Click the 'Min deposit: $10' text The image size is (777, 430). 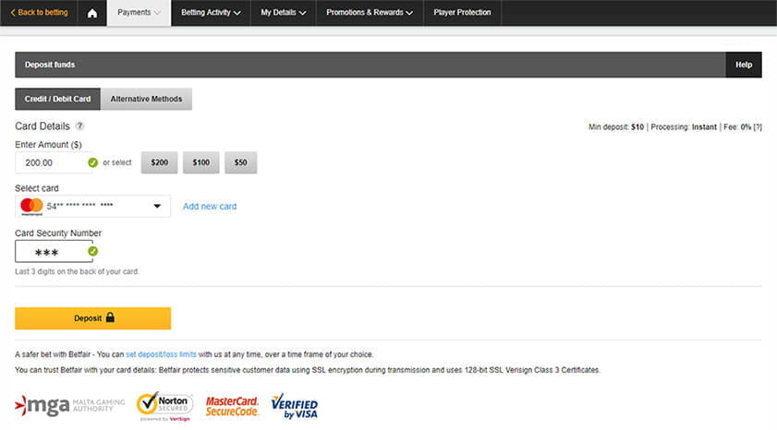point(616,127)
